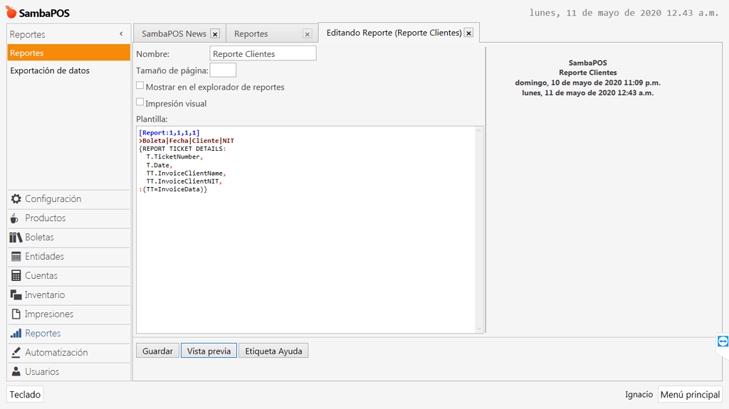Click the Impresiones document icon
This screenshot has height=409, width=729.
[16, 314]
